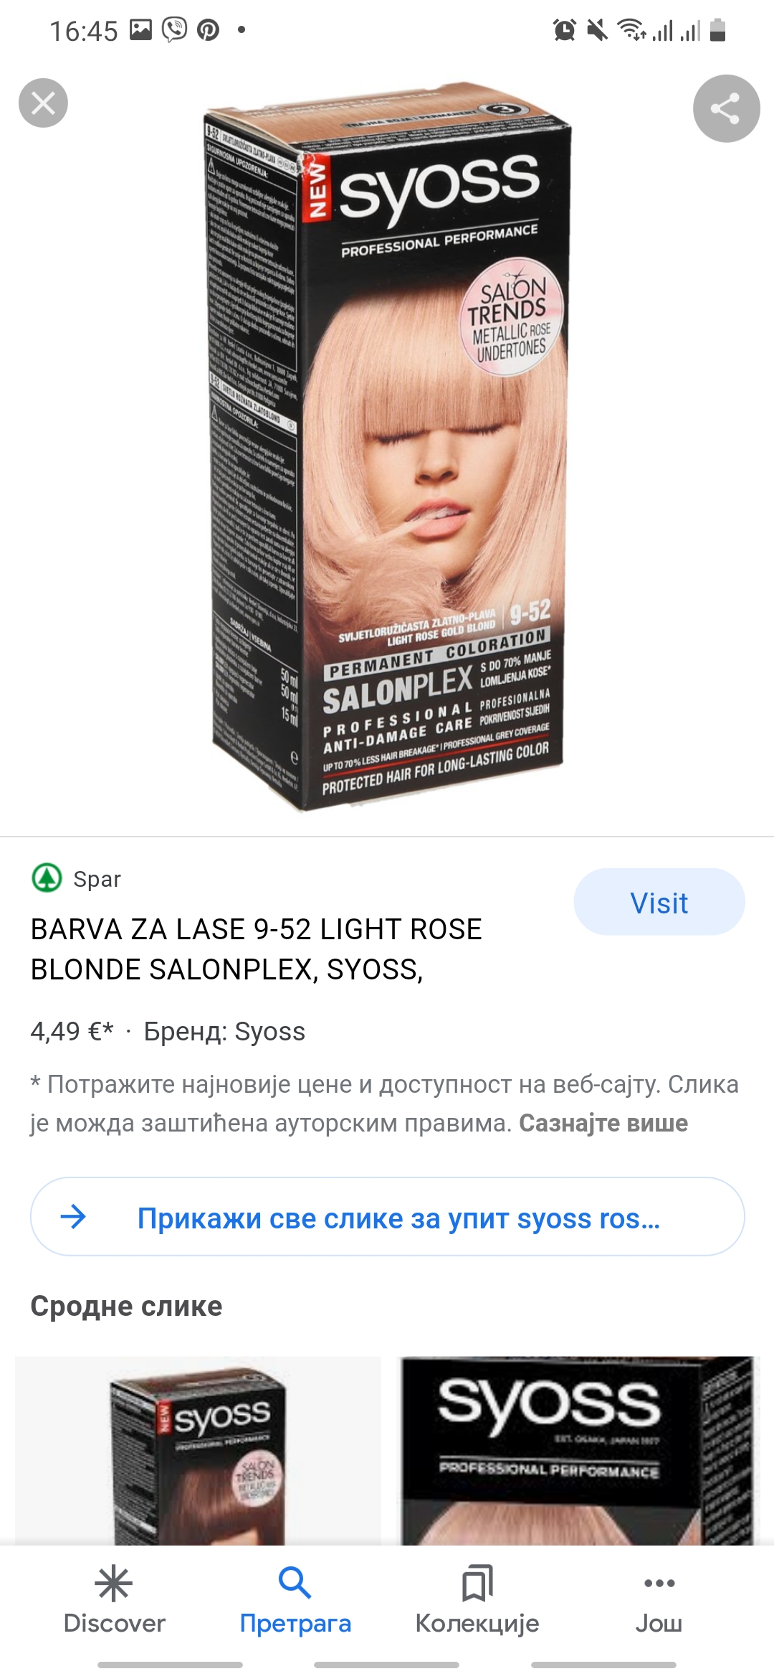
Task: Open the Spar store logo icon
Action: (47, 878)
